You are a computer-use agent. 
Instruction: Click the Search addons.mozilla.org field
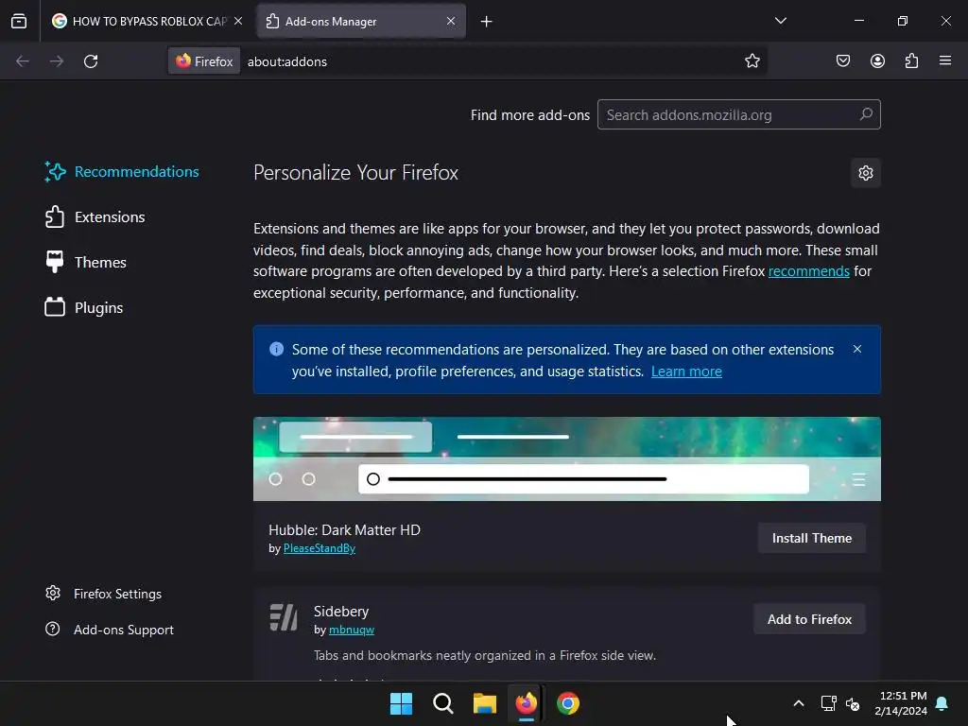(738, 114)
